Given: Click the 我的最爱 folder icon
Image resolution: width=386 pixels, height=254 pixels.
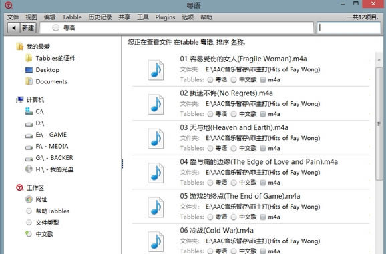Looking at the screenshot, I should point(19,46).
